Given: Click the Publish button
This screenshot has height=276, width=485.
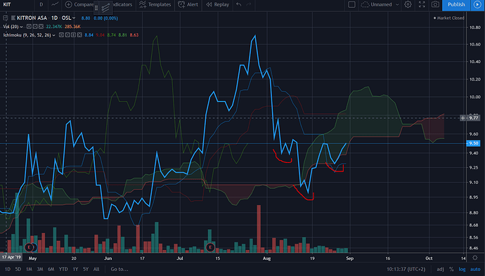Looking at the screenshot, I should (x=456, y=5).
